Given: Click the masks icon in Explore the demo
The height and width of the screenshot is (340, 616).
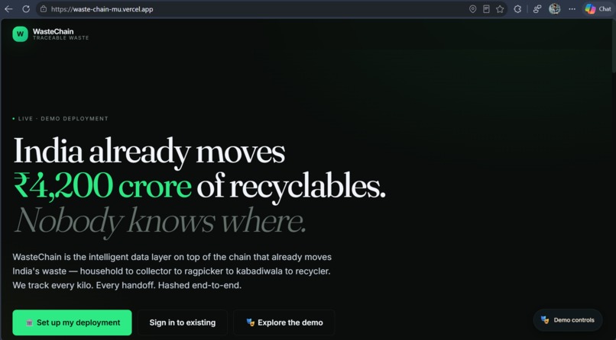Looking at the screenshot, I should point(250,322).
